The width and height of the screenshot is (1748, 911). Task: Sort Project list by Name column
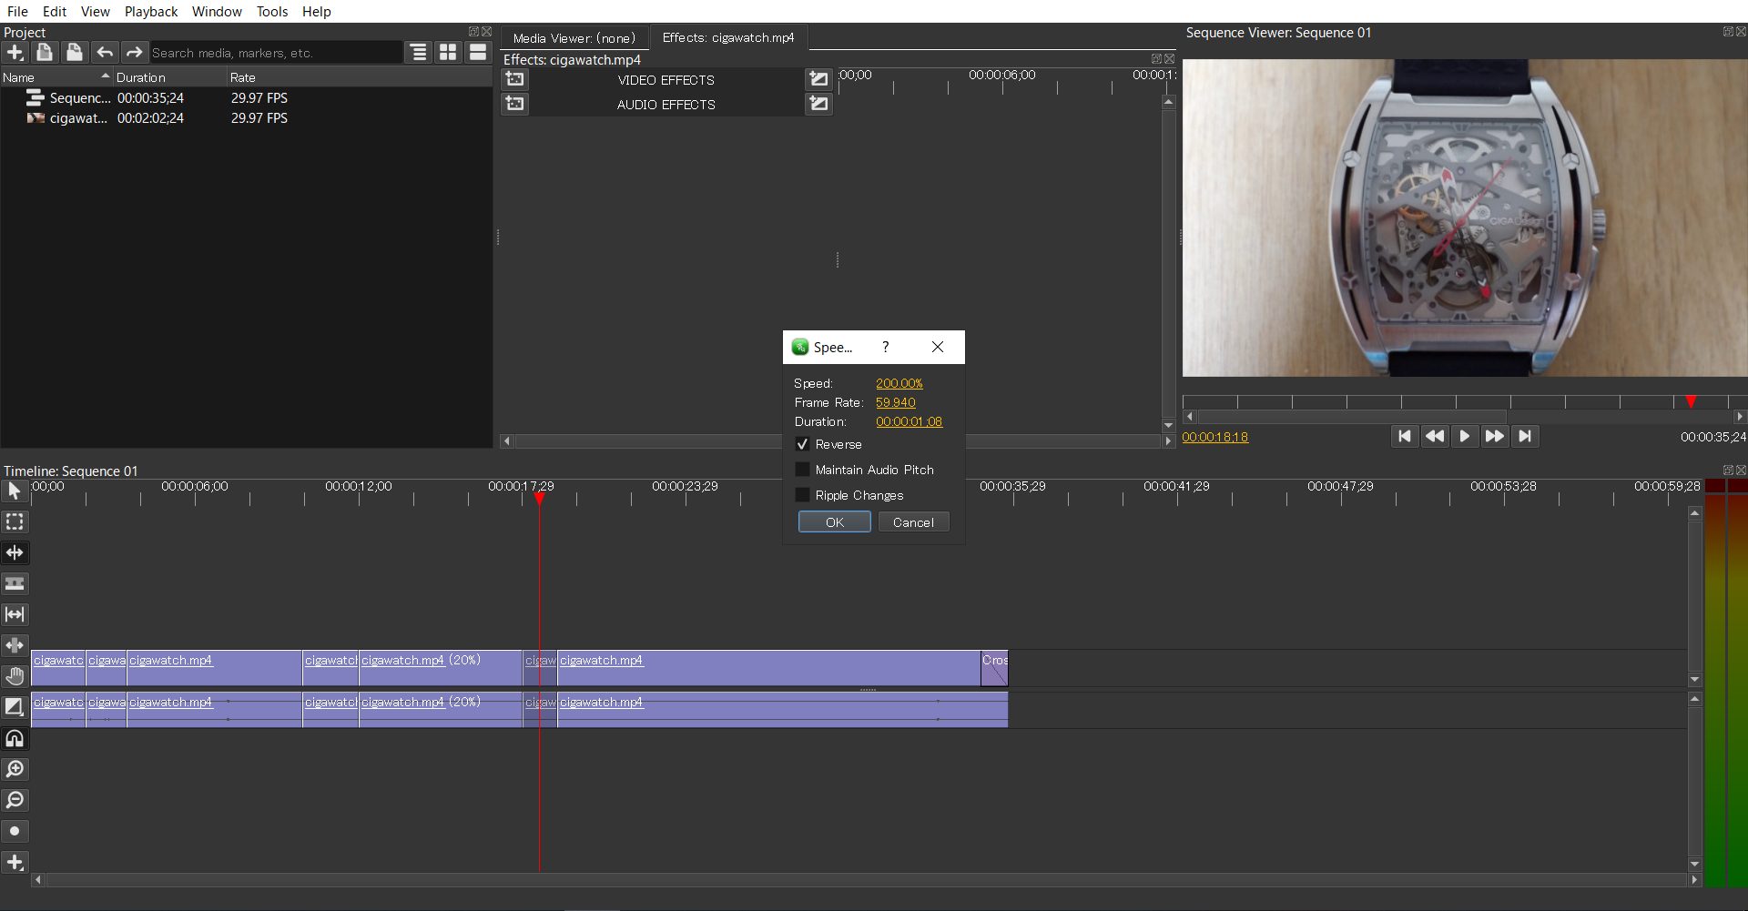click(x=56, y=77)
